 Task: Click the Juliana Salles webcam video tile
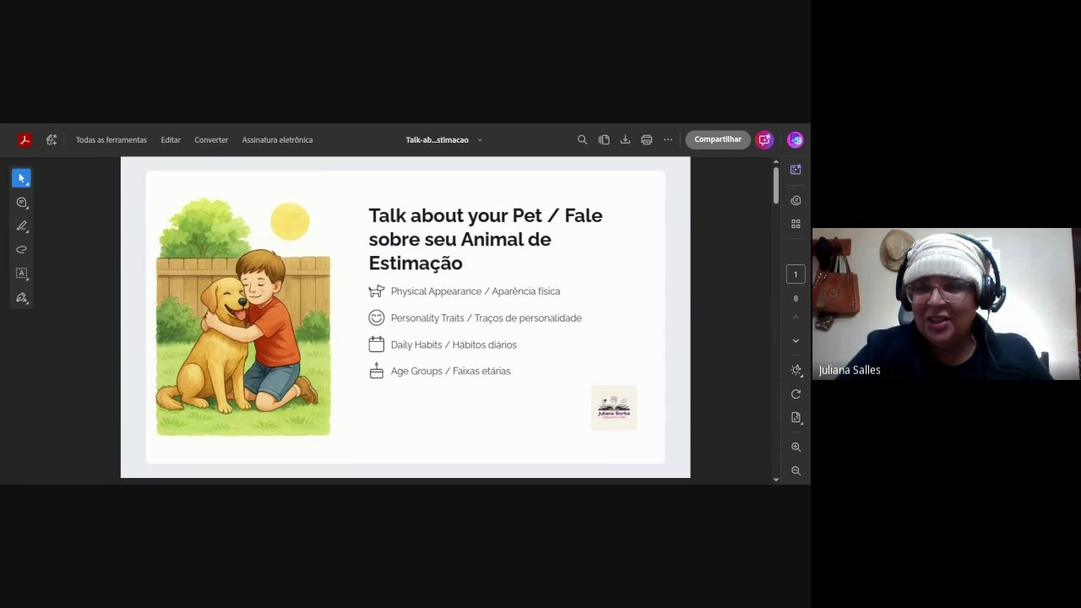(946, 304)
